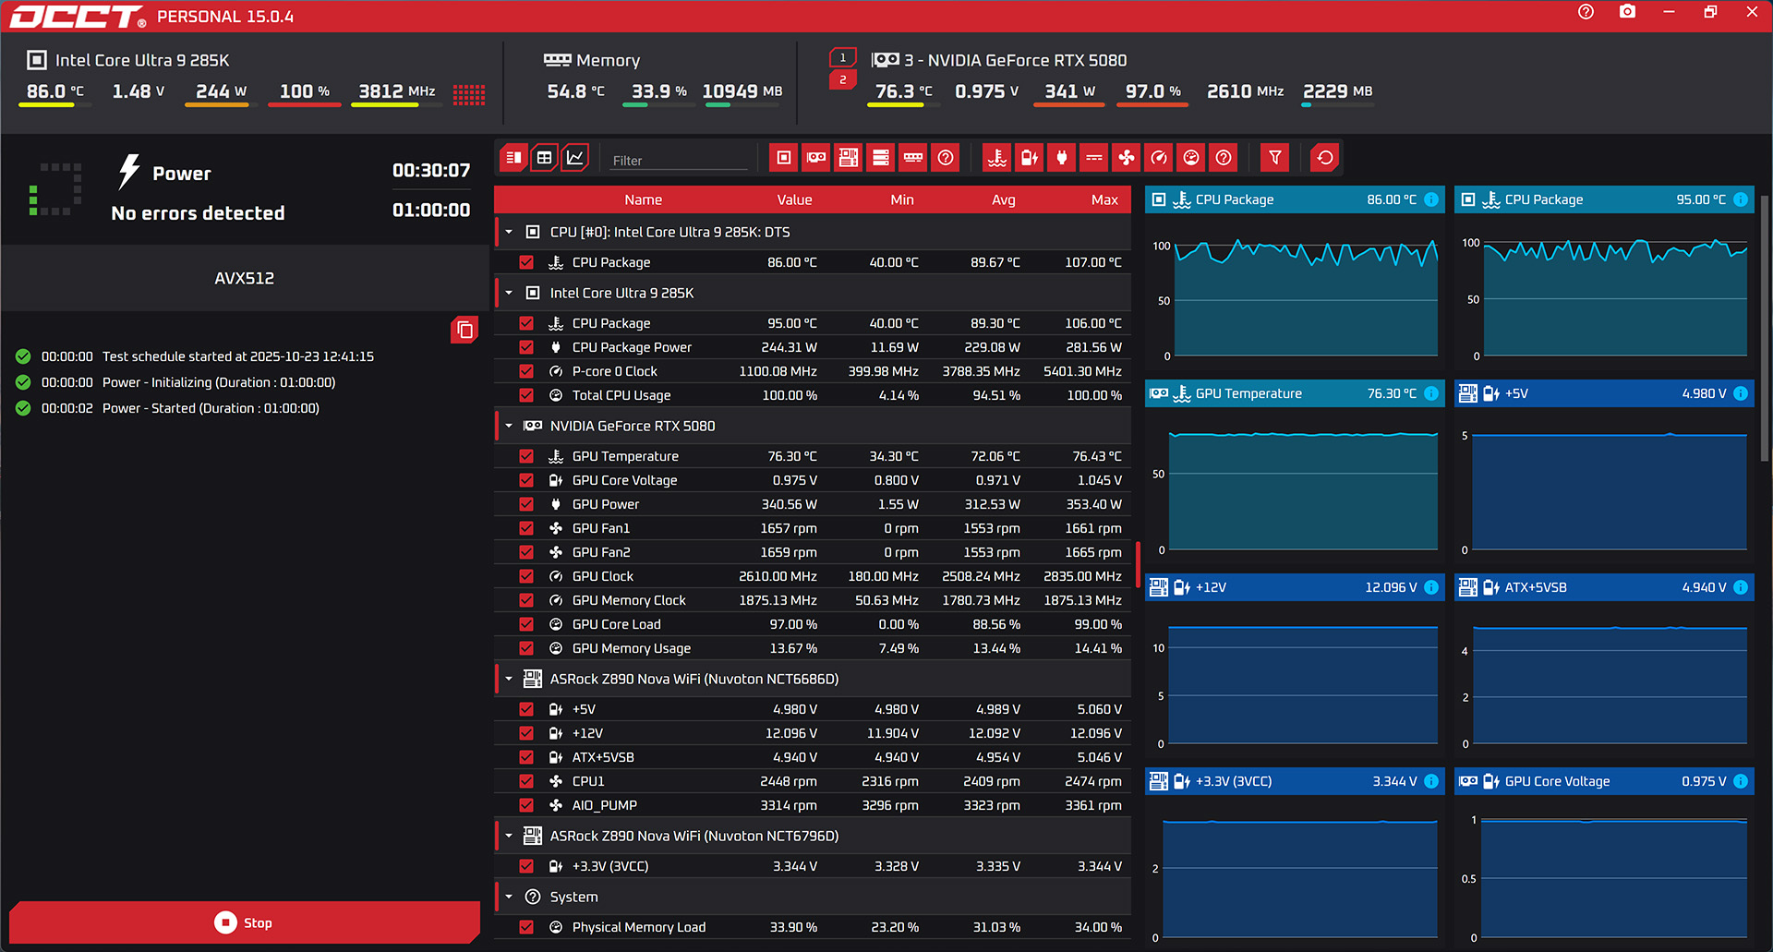Uncheck the AIO_PUMP sensor checkbox

click(x=526, y=805)
